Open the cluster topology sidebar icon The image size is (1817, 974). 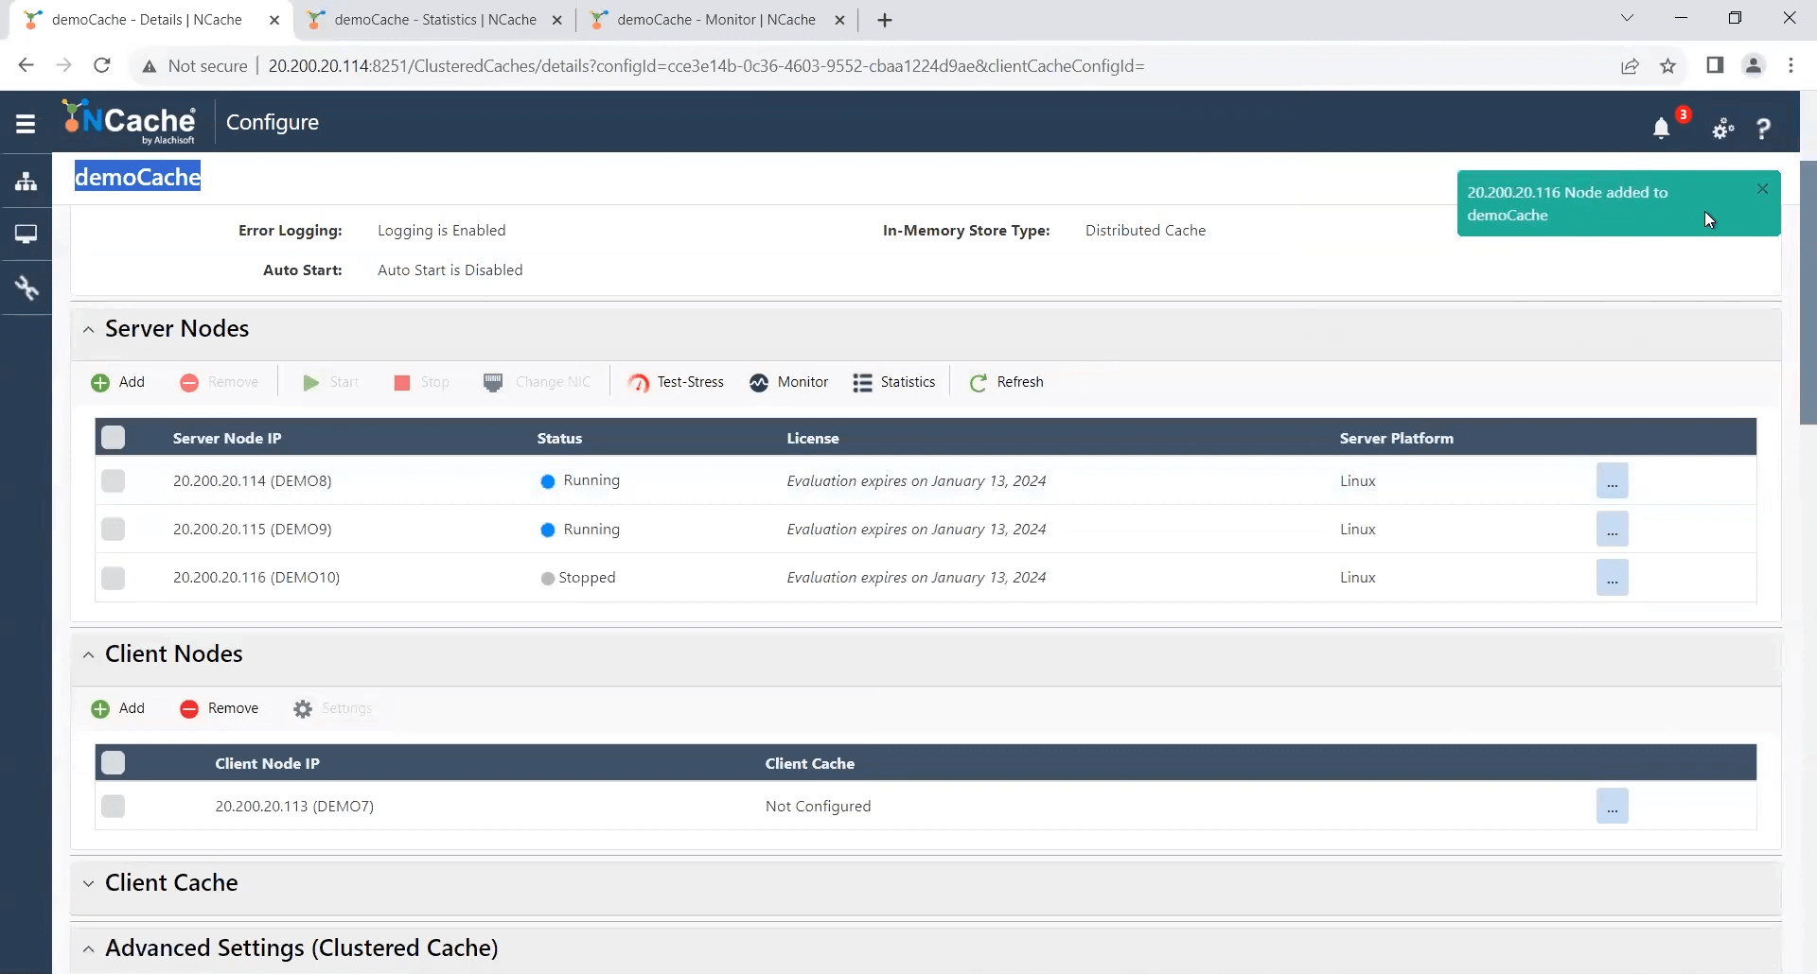tap(26, 181)
